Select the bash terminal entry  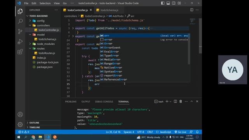pyautogui.click(x=159, y=101)
